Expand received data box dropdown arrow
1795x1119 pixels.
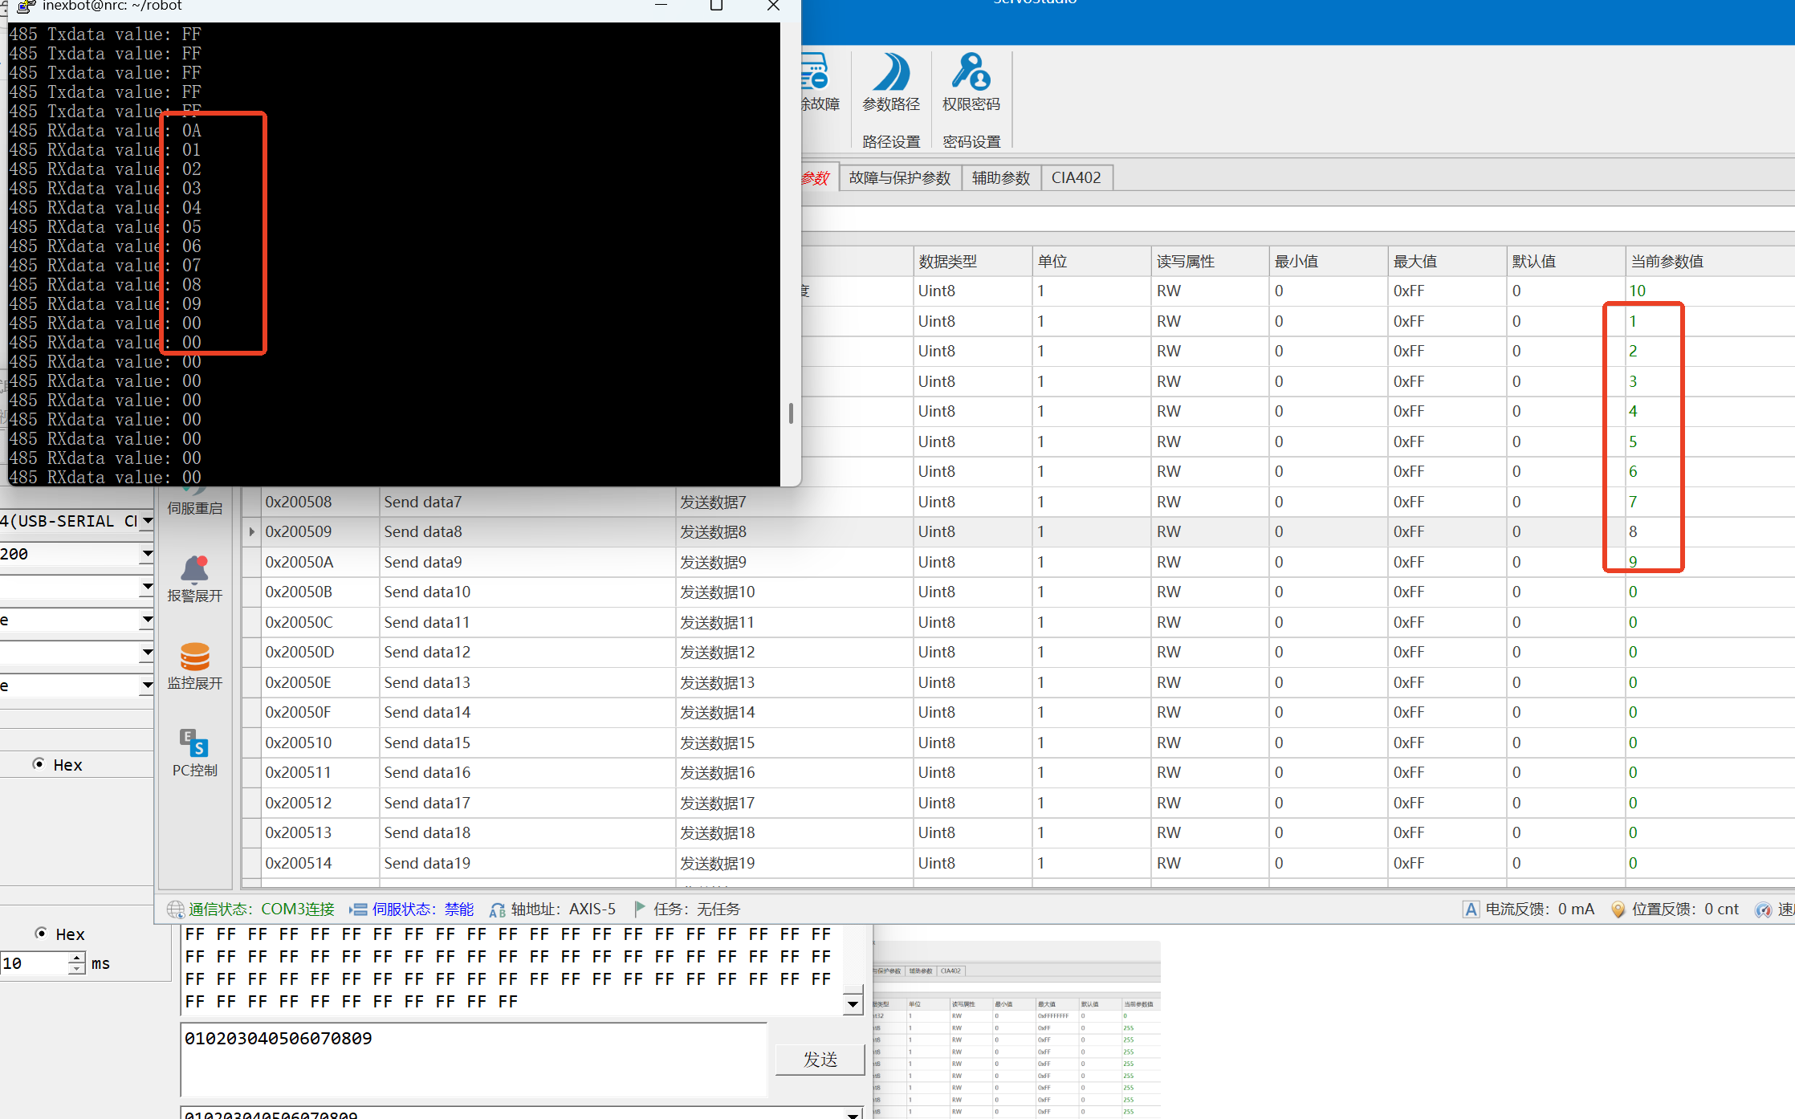click(x=853, y=1004)
